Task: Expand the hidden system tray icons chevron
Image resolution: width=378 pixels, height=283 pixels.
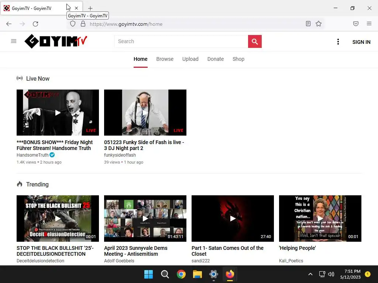Action: click(310, 274)
